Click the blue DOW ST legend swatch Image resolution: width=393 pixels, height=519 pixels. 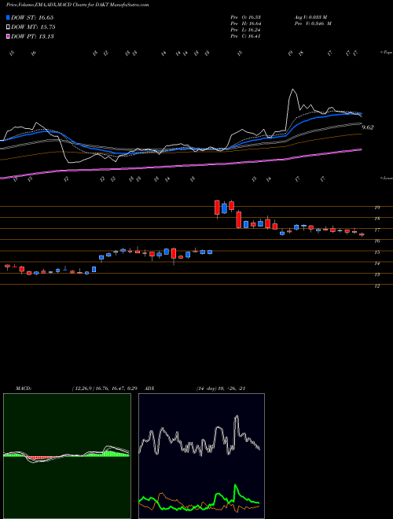[x=8, y=17]
